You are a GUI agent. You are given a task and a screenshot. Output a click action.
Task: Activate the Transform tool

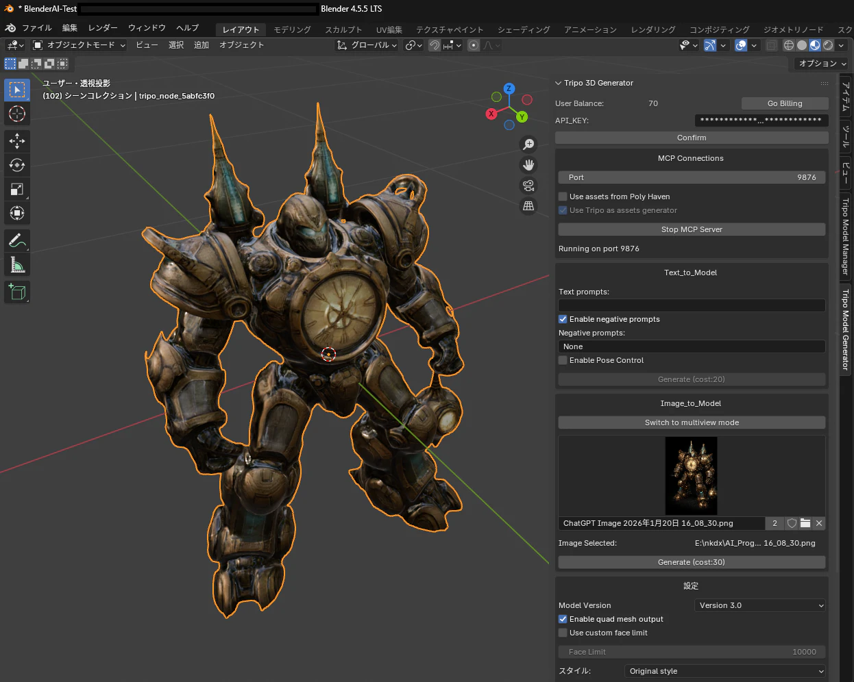point(17,213)
